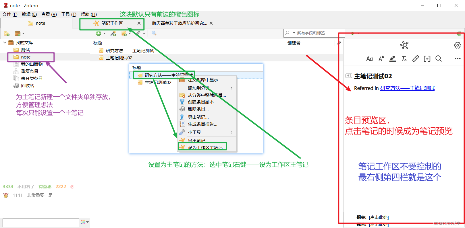Click the green Locate arrow icon
This screenshot has width=465, height=228.
(352, 34)
